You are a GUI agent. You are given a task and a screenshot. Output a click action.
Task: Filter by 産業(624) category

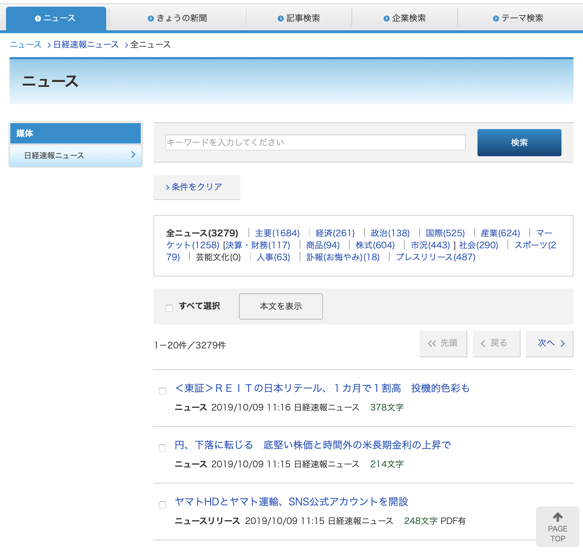(500, 233)
